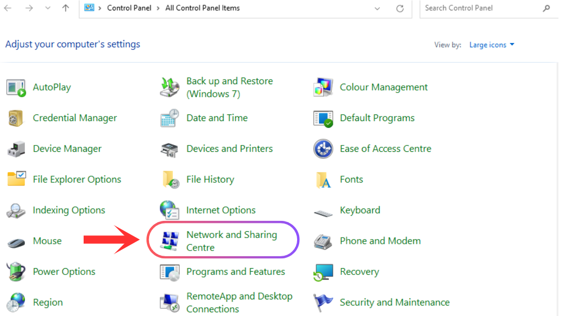Open the Date and Time link
This screenshot has height=316, width=562.
tap(217, 118)
